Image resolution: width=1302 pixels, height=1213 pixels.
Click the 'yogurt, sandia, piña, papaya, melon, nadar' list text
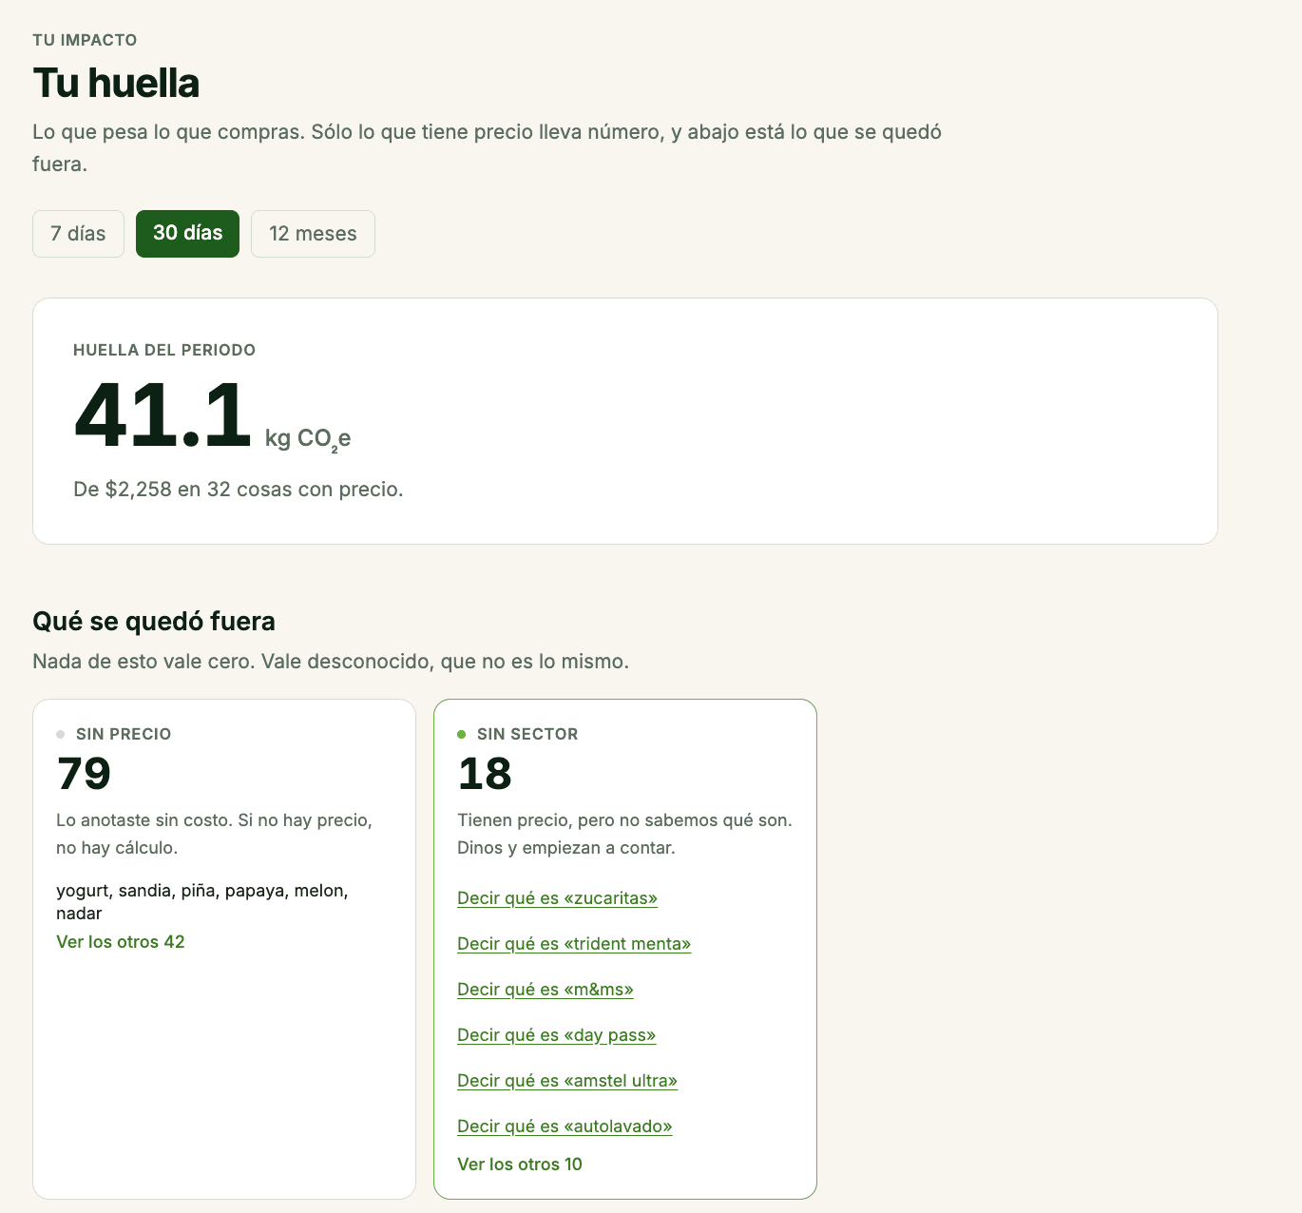(x=202, y=902)
